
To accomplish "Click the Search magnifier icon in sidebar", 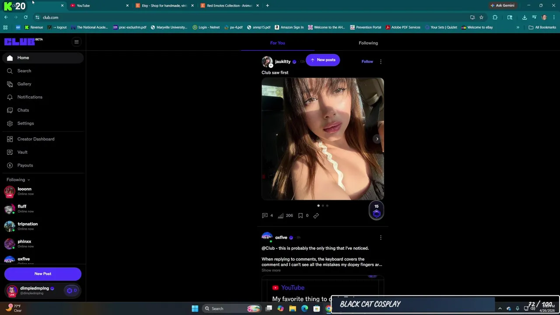I will [10, 71].
